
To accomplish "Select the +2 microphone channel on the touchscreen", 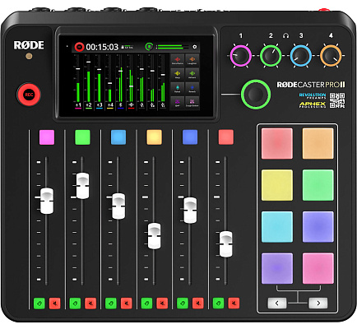I will (x=89, y=105).
